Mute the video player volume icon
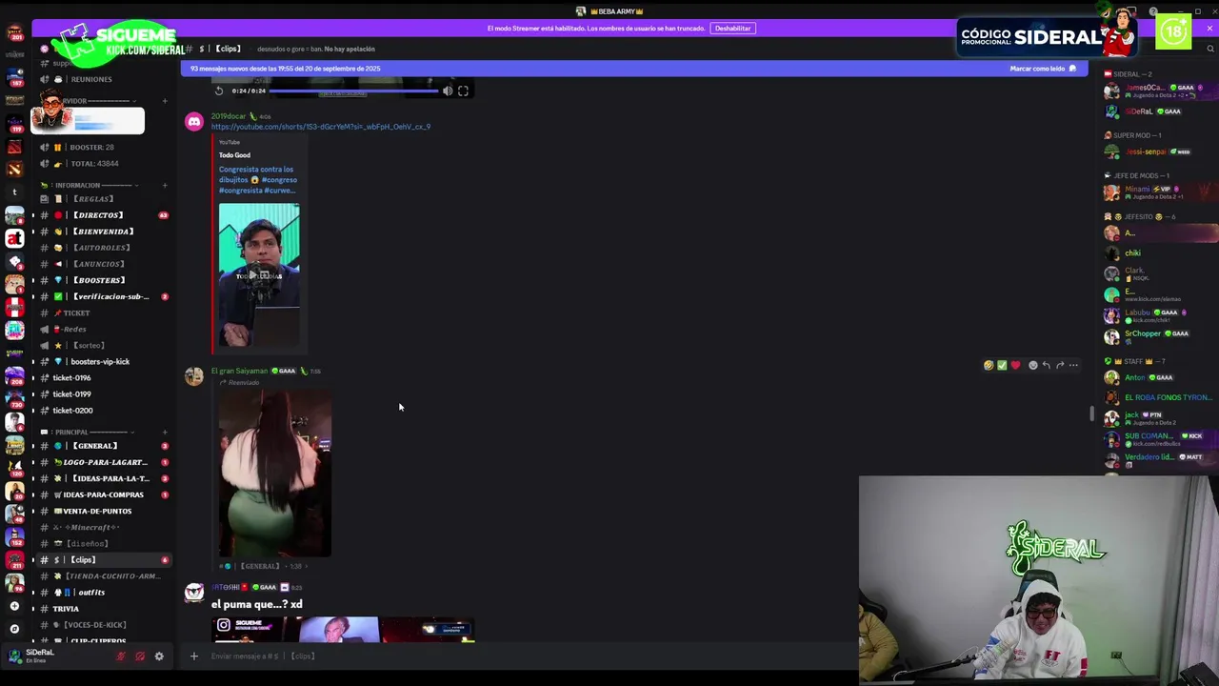Image resolution: width=1219 pixels, height=686 pixels. click(448, 91)
